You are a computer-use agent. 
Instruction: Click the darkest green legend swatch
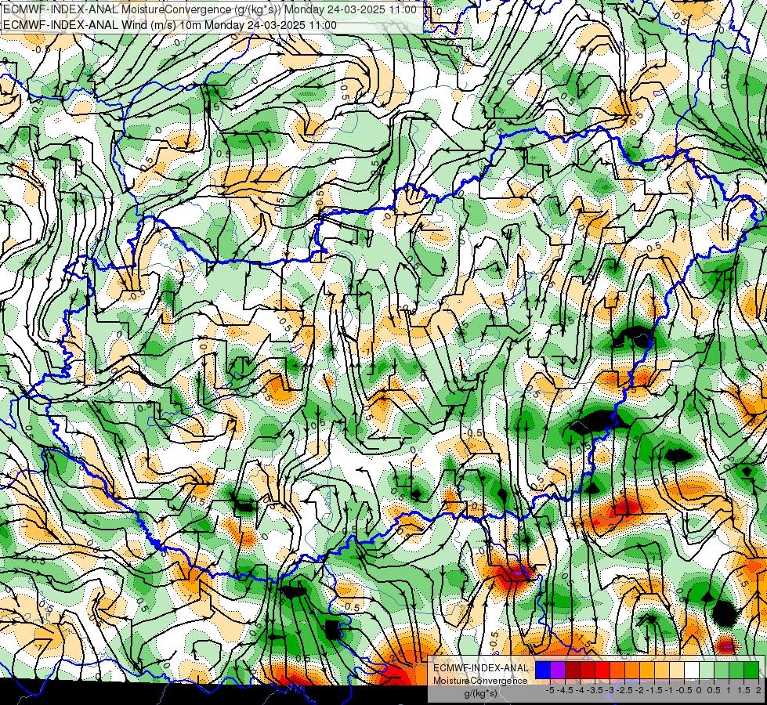tap(751, 670)
